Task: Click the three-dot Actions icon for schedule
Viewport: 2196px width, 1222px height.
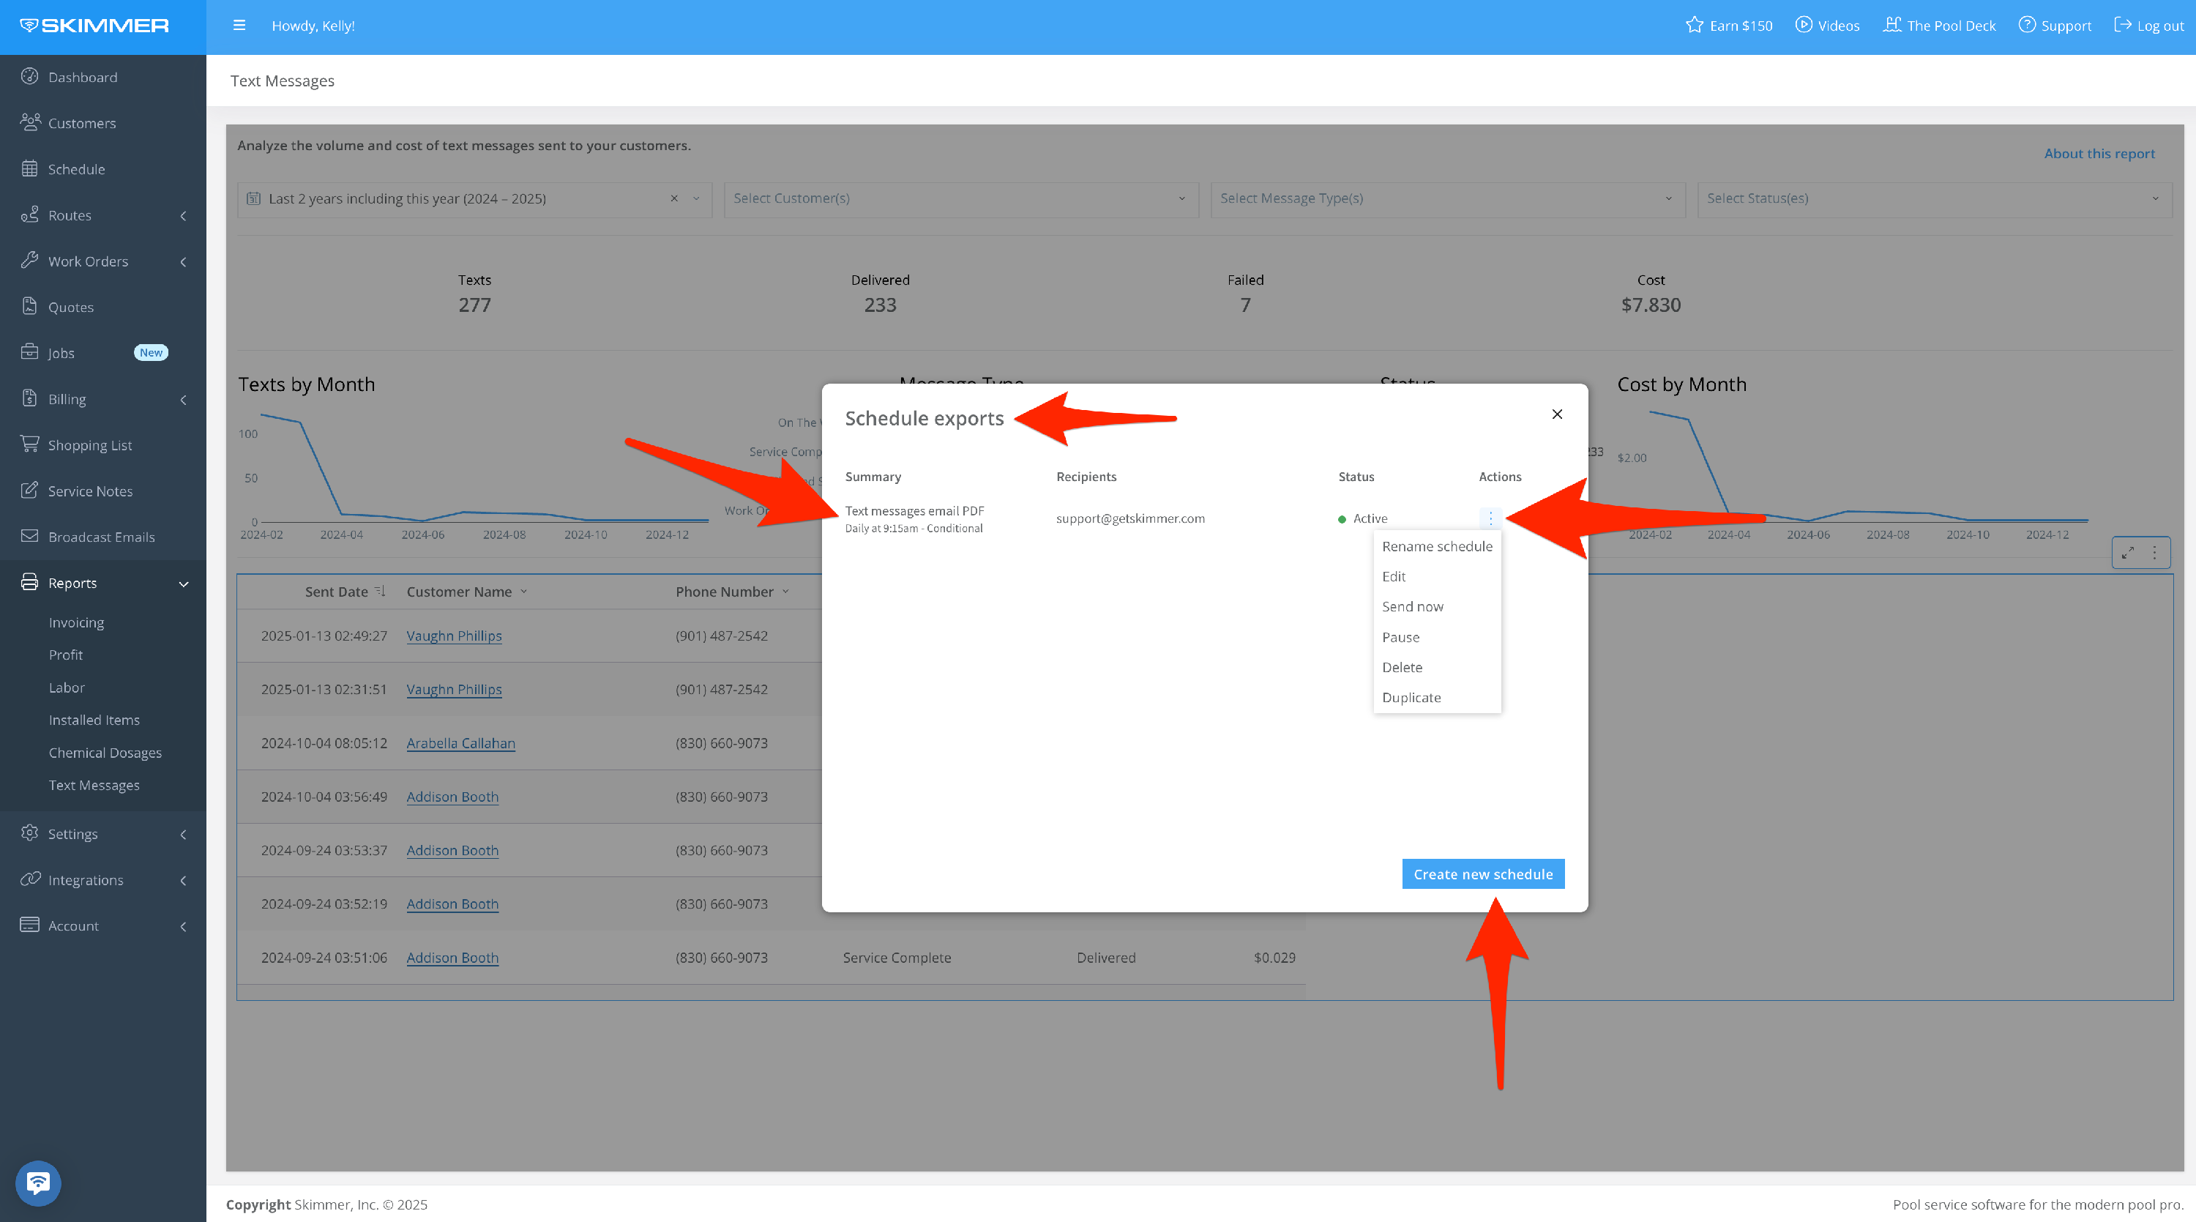Action: pyautogui.click(x=1490, y=518)
